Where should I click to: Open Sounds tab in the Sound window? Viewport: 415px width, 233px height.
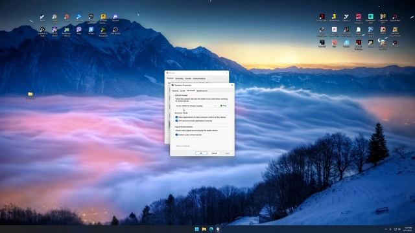pos(188,78)
